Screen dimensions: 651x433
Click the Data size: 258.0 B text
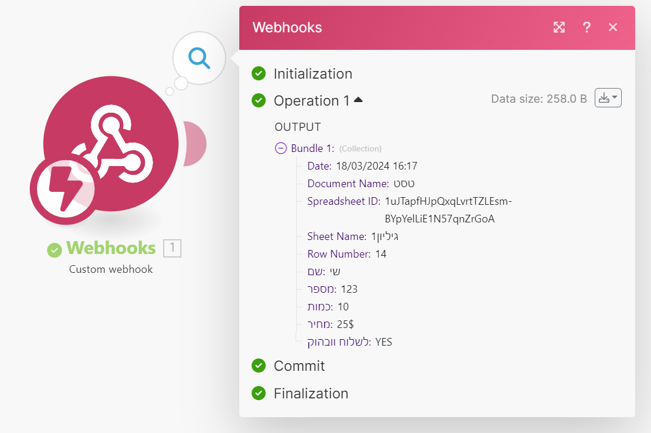[x=539, y=99]
